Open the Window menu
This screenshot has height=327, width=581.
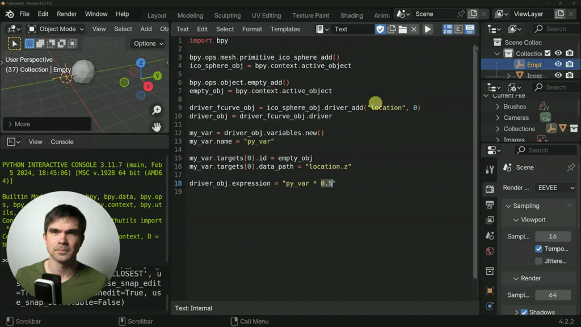pyautogui.click(x=96, y=14)
